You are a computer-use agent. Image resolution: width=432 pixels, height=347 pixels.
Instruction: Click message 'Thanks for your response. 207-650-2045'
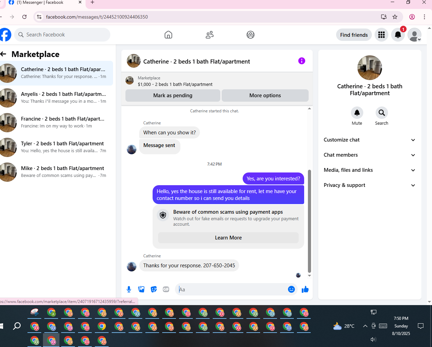(x=189, y=266)
